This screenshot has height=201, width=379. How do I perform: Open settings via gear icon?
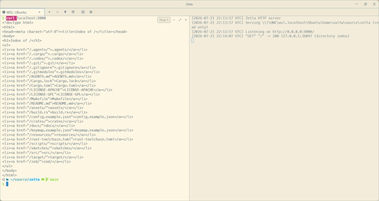91,12
